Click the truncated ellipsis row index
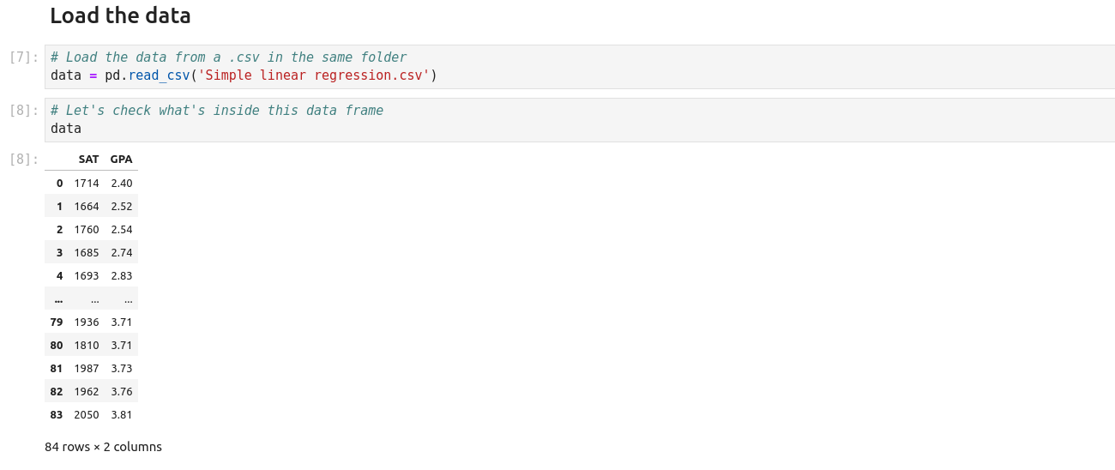This screenshot has height=470, width=1115. pyautogui.click(x=58, y=299)
